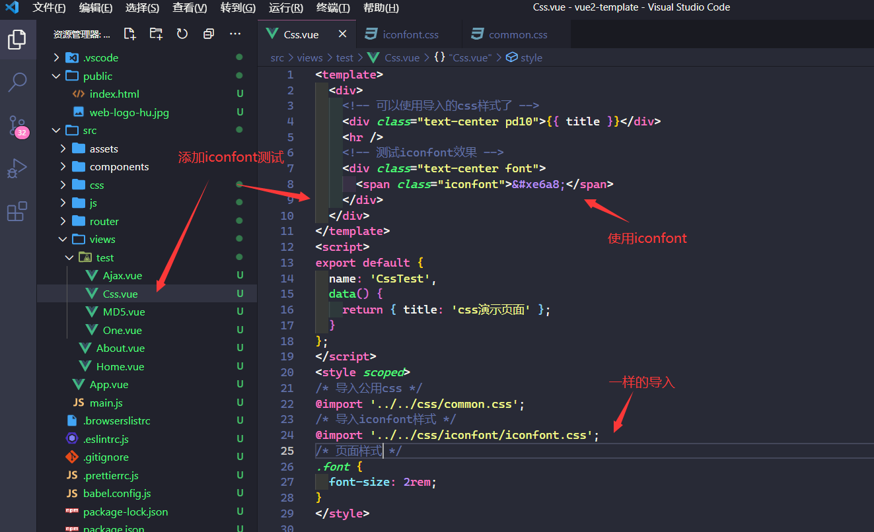Collapse all folders in explorer
Image resolution: width=874 pixels, height=532 pixels.
[x=209, y=34]
